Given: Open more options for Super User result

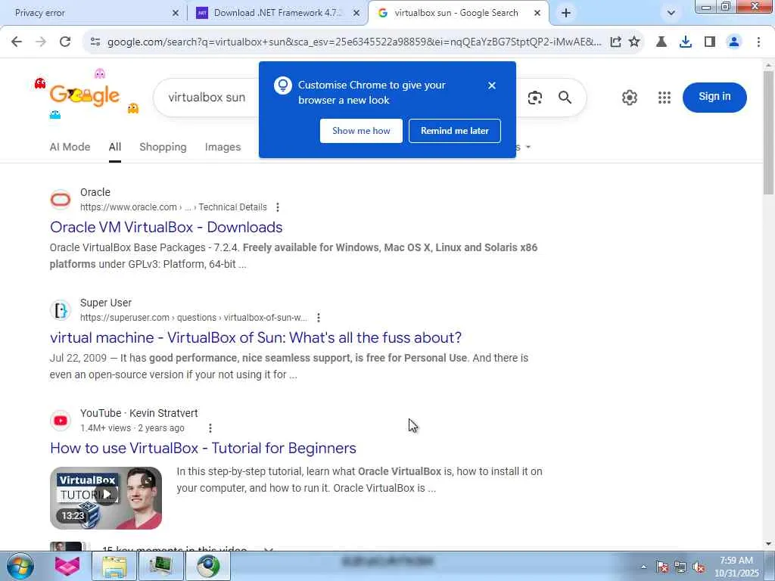Looking at the screenshot, I should tap(319, 318).
